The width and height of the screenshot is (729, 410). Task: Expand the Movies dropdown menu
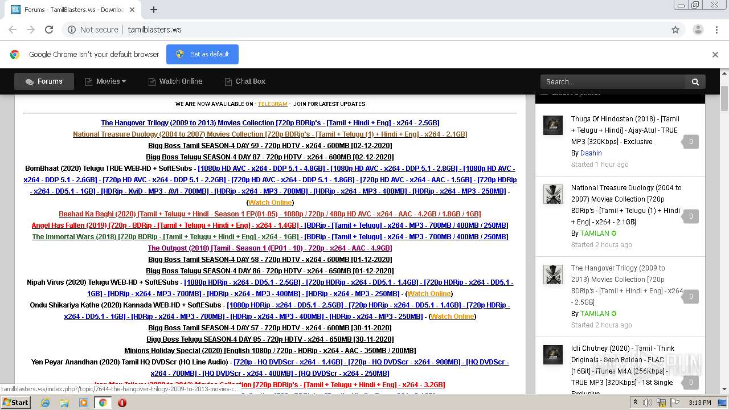click(x=105, y=81)
